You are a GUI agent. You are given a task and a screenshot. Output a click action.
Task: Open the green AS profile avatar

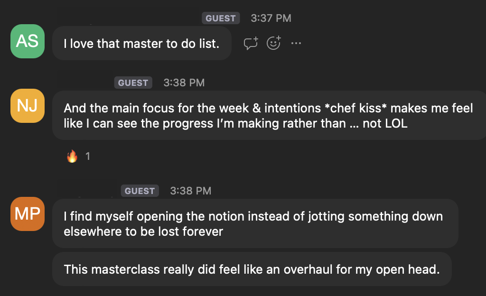[x=27, y=41]
